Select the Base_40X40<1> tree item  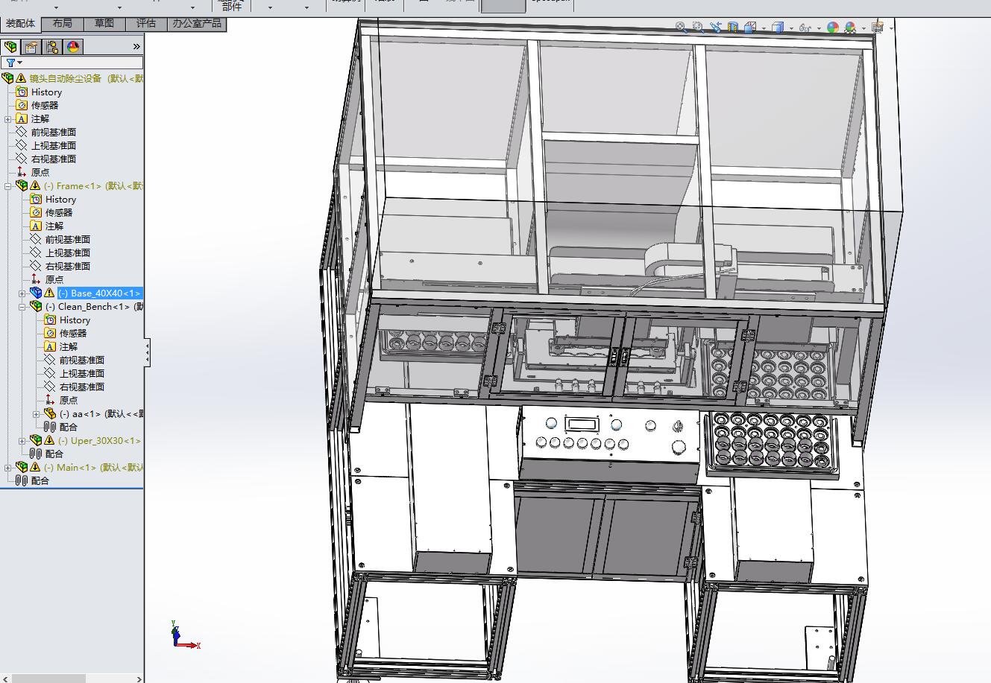point(99,293)
